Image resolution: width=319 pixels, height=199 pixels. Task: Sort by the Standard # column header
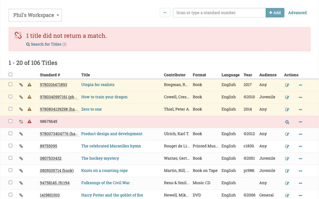50,75
